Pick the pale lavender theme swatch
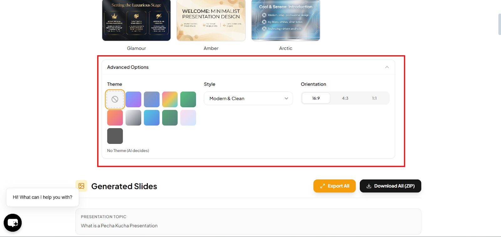 [188, 118]
